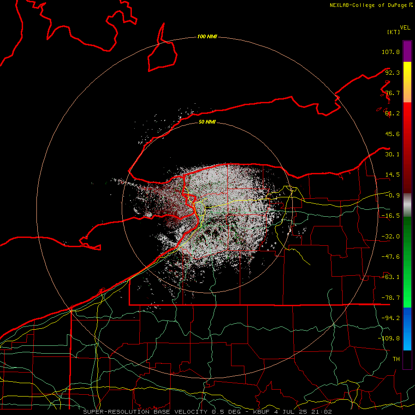This screenshot has width=415, height=415.
Task: Click the [KT] units label
Action: [x=394, y=32]
